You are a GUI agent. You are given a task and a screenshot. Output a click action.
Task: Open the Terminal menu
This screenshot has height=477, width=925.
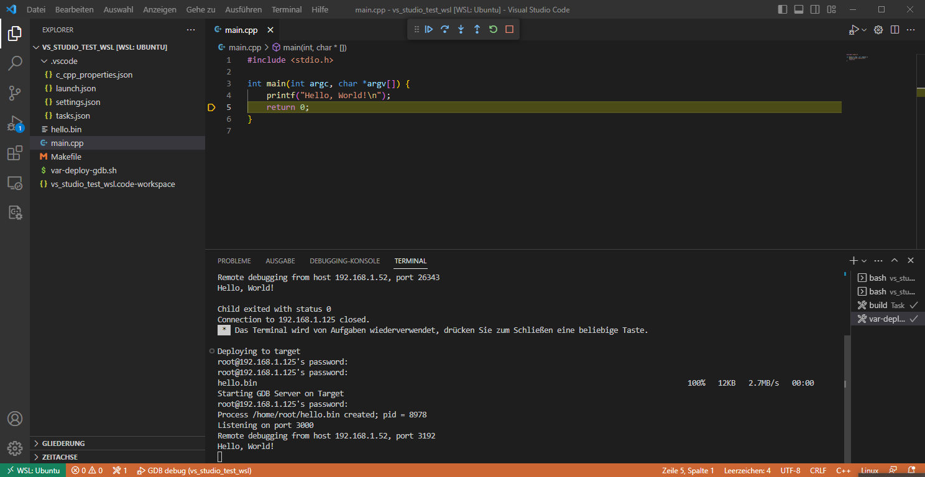[x=287, y=9]
